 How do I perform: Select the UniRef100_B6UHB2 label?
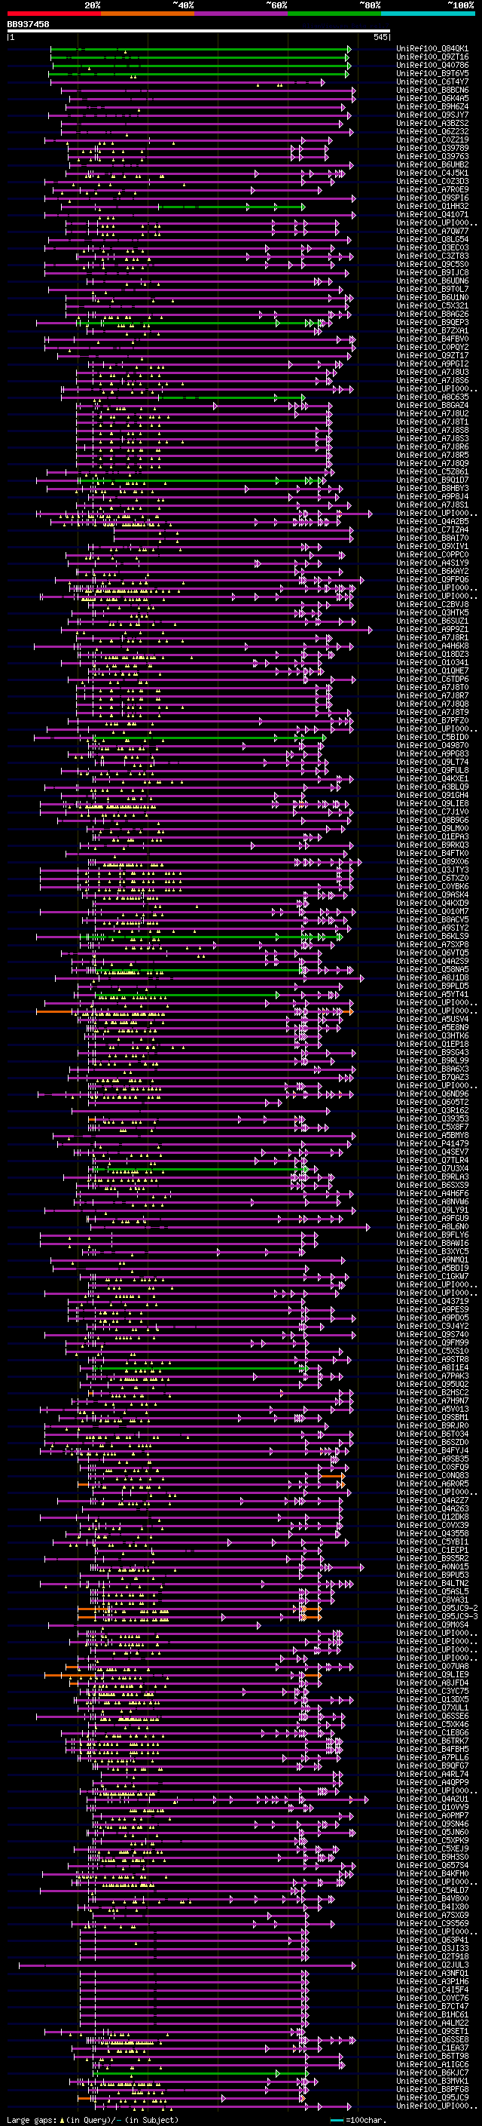(x=432, y=165)
